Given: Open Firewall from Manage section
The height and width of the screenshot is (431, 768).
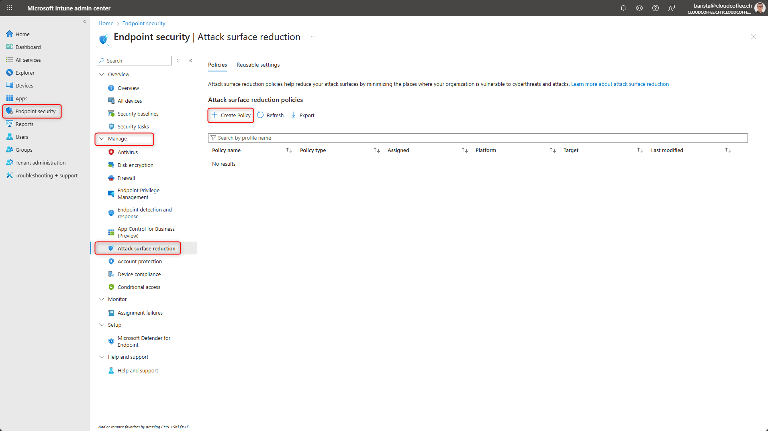Looking at the screenshot, I should (126, 178).
